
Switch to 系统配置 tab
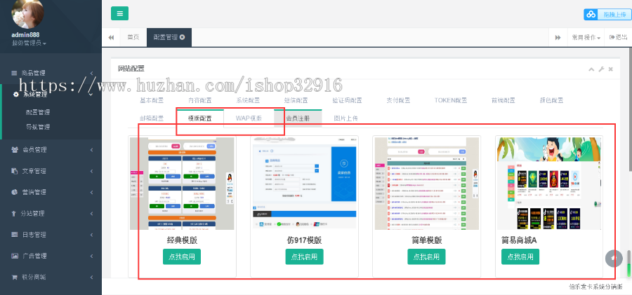coord(248,101)
